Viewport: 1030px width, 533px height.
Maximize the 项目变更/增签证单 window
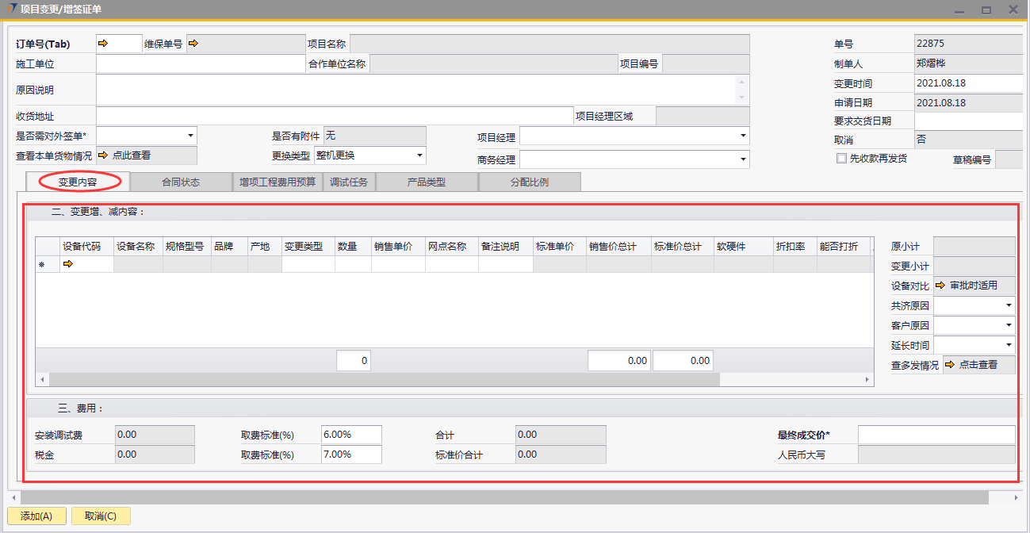tap(986, 10)
